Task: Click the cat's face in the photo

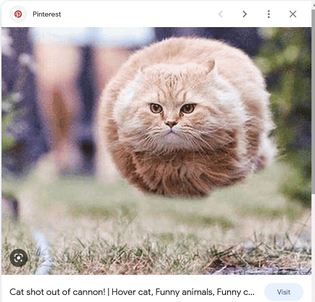Action: tap(172, 113)
